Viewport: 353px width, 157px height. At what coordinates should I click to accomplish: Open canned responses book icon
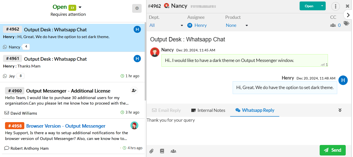pos(162,151)
